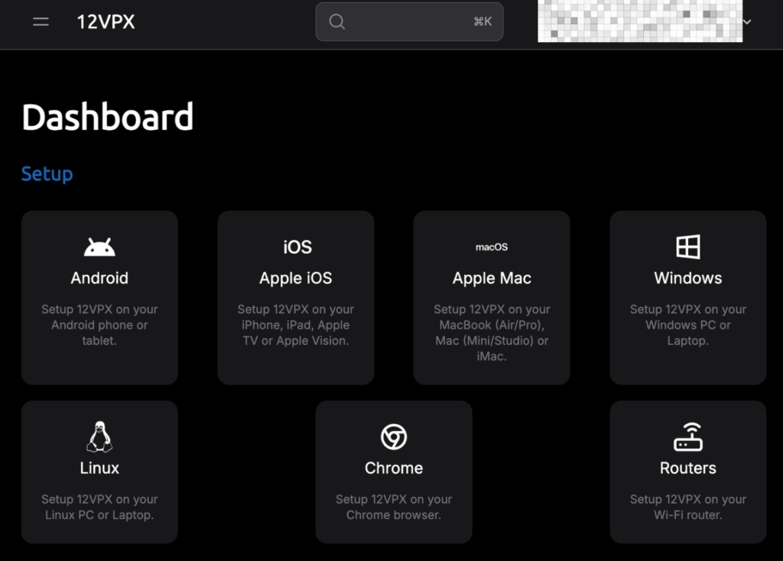Click the Wi-Fi router icon
Screen dimensions: 783x561
(688, 436)
